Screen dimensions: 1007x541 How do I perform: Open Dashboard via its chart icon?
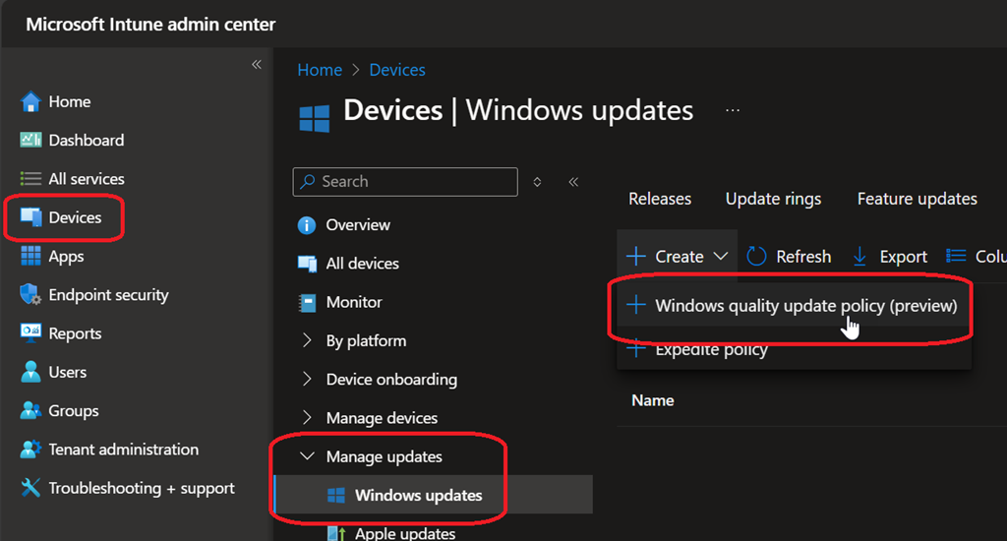[x=30, y=140]
